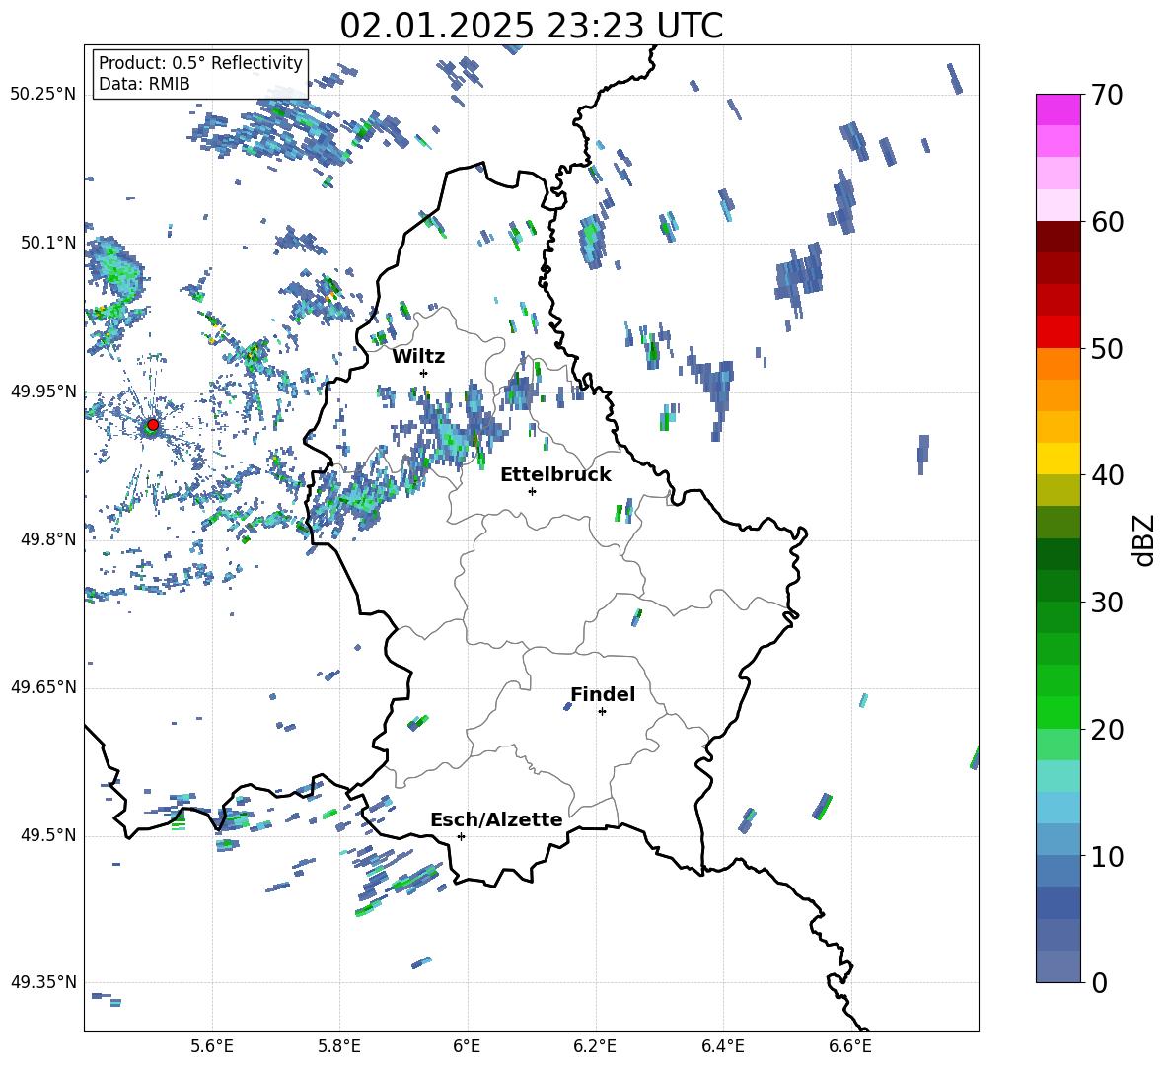Click longitude label 6.2°E
The height and width of the screenshot is (1066, 1168).
coord(595,1046)
